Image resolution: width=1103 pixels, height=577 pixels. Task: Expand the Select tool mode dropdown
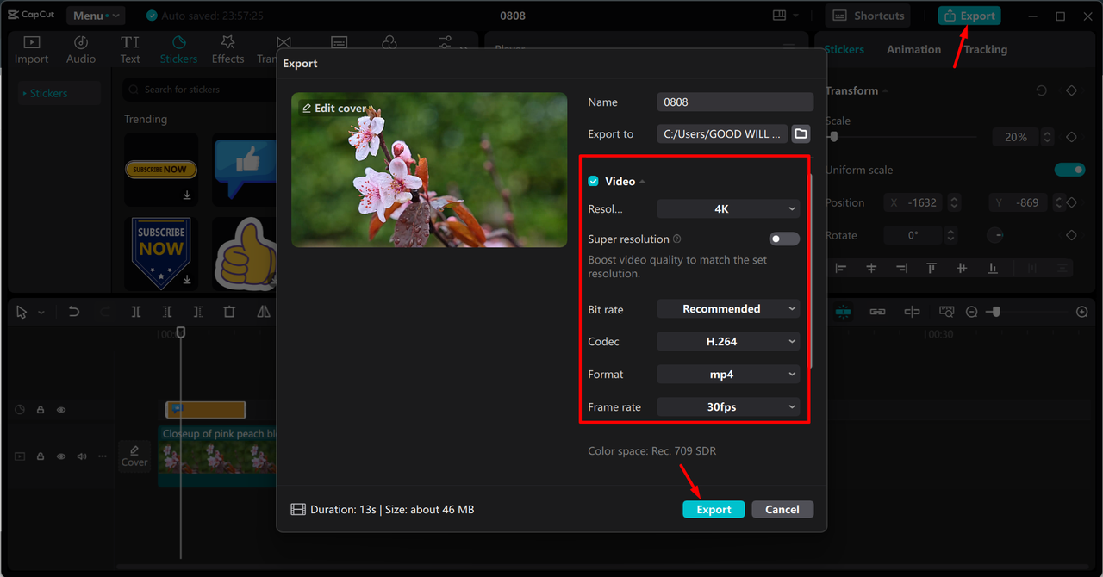[x=41, y=313]
